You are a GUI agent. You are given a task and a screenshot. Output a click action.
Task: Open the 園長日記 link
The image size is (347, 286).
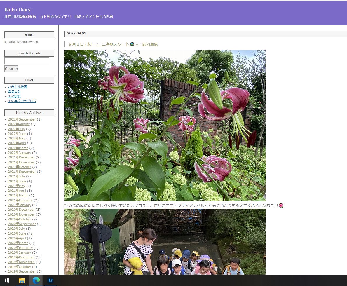point(14,91)
